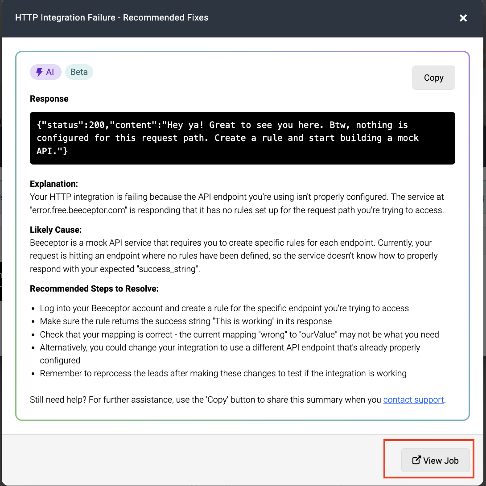Click bullet 'Check that your mapping is correct'

point(239,334)
